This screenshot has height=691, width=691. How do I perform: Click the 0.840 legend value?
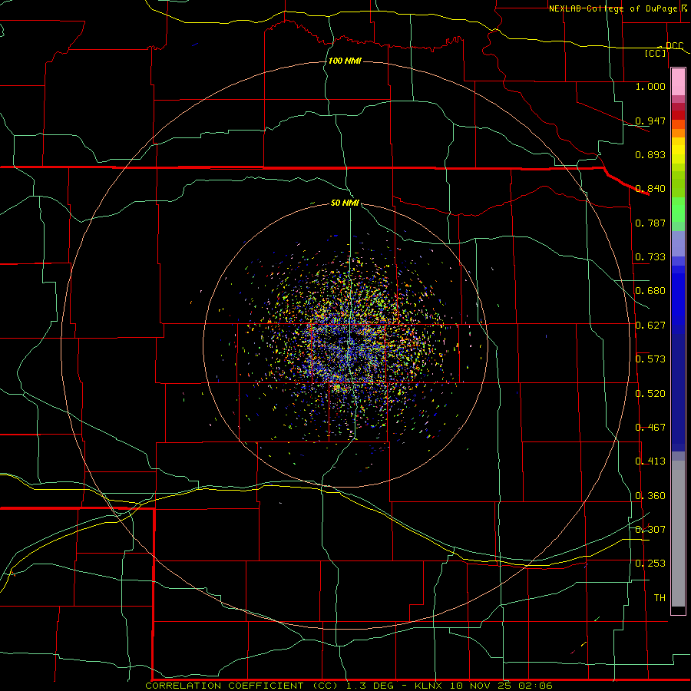pyautogui.click(x=650, y=189)
